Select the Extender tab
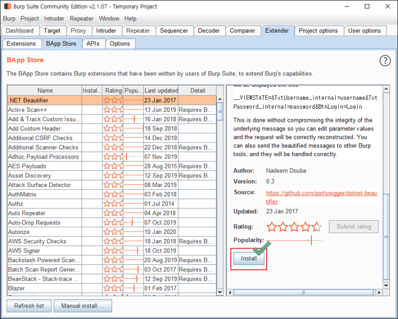The image size is (398, 319). [x=277, y=31]
